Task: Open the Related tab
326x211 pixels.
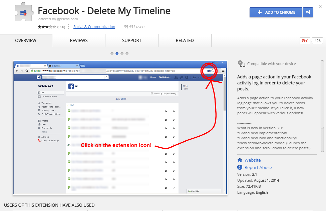Action: [x=185, y=40]
